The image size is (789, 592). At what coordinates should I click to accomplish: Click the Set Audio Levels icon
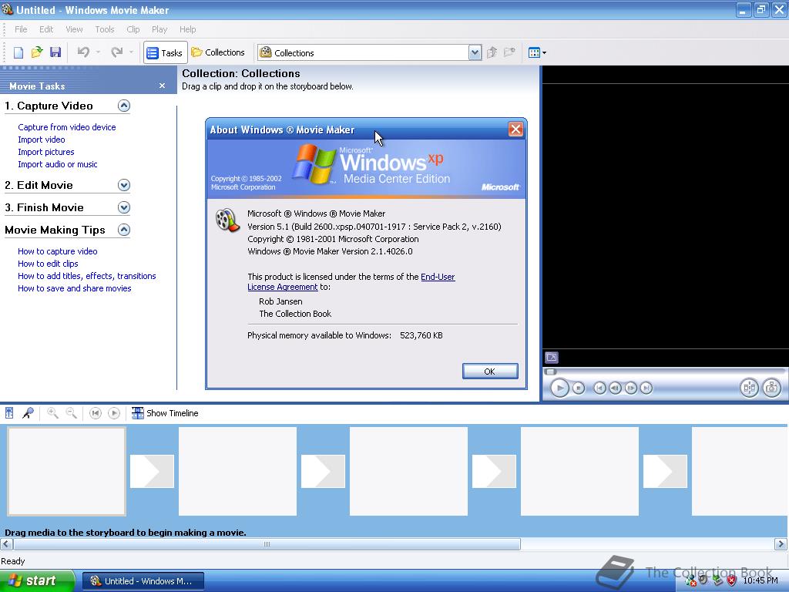[x=9, y=413]
